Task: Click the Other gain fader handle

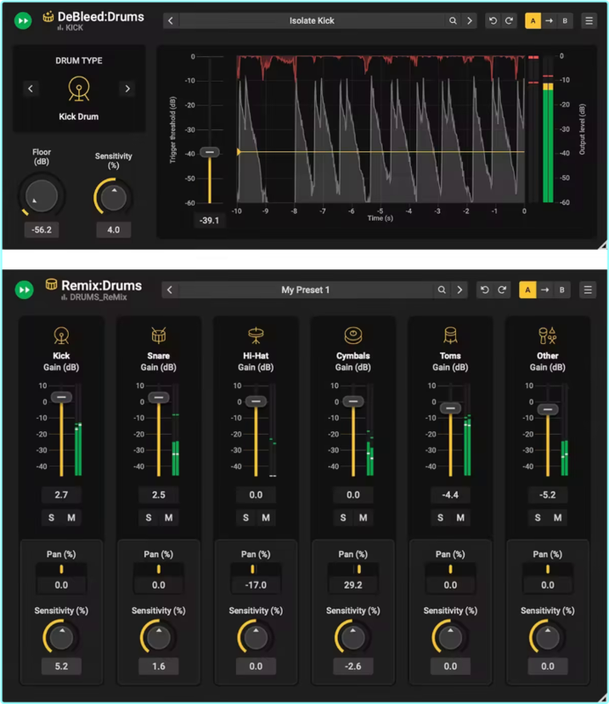Action: [x=548, y=409]
